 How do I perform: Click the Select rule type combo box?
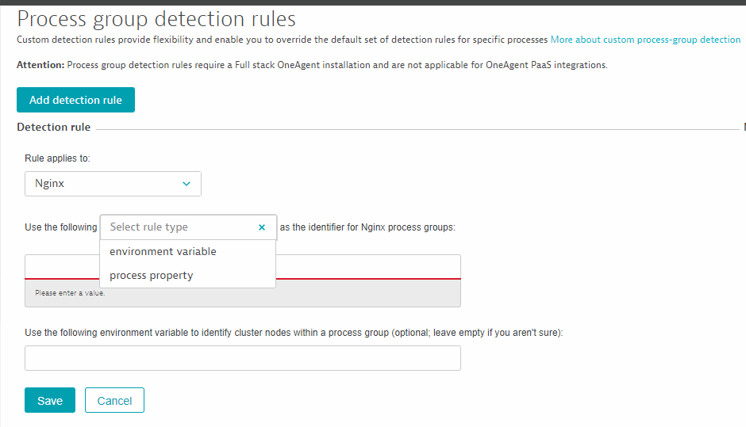click(x=179, y=227)
